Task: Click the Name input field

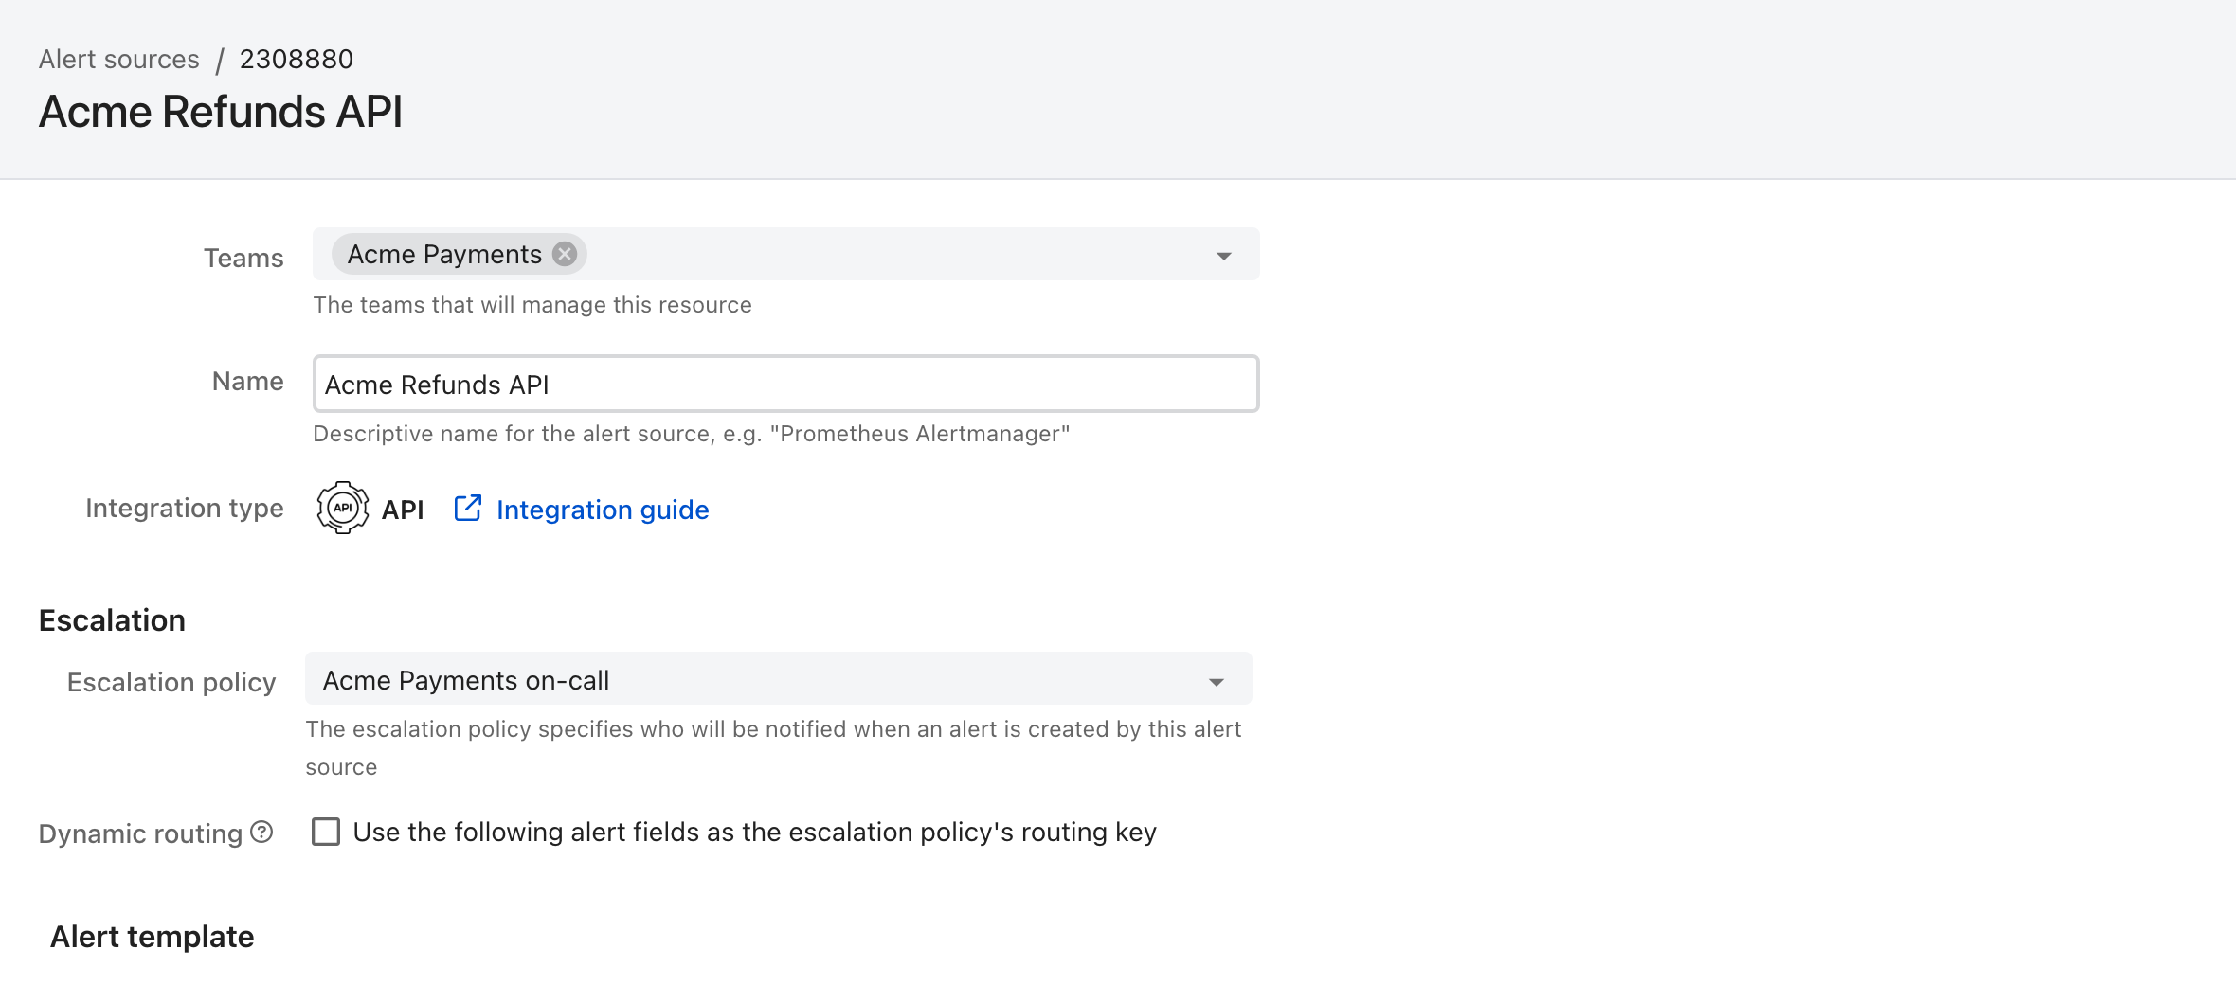Action: coord(785,384)
